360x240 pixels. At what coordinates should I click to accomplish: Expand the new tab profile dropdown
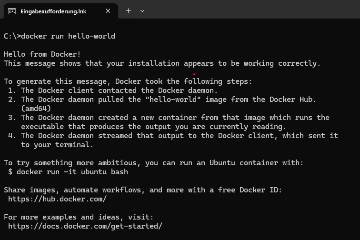pos(142,11)
